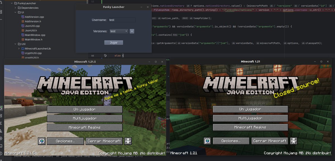Focus the Username input field
335x161 pixels.
coord(122,20)
